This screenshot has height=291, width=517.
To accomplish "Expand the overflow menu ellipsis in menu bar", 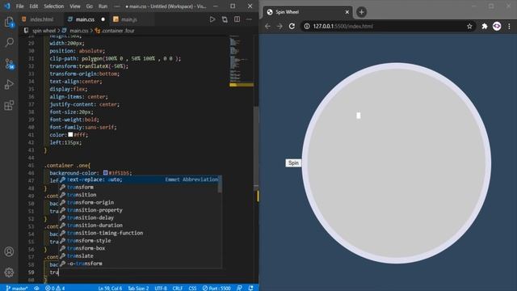I will point(116,6).
